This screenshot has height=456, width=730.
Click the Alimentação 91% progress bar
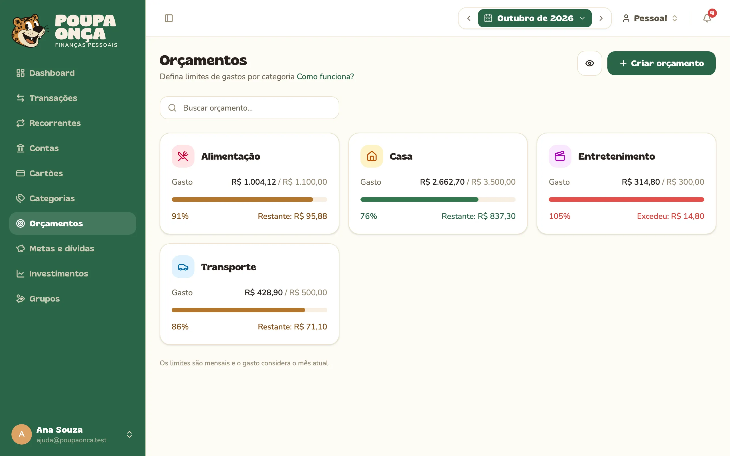pyautogui.click(x=249, y=199)
